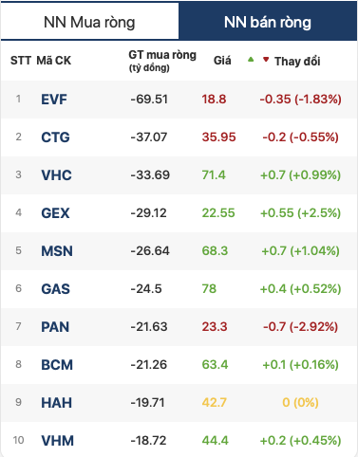The width and height of the screenshot is (358, 457).
Task: Click the EVF price value 18.8
Action: 214,100
